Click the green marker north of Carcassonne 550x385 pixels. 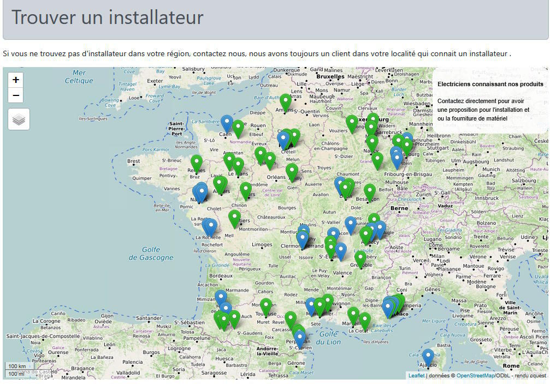[x=291, y=321]
